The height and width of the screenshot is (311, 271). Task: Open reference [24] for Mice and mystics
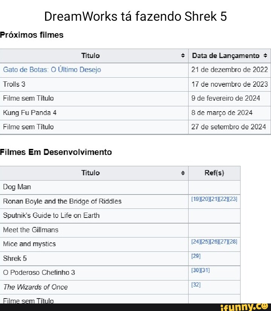(x=196, y=242)
